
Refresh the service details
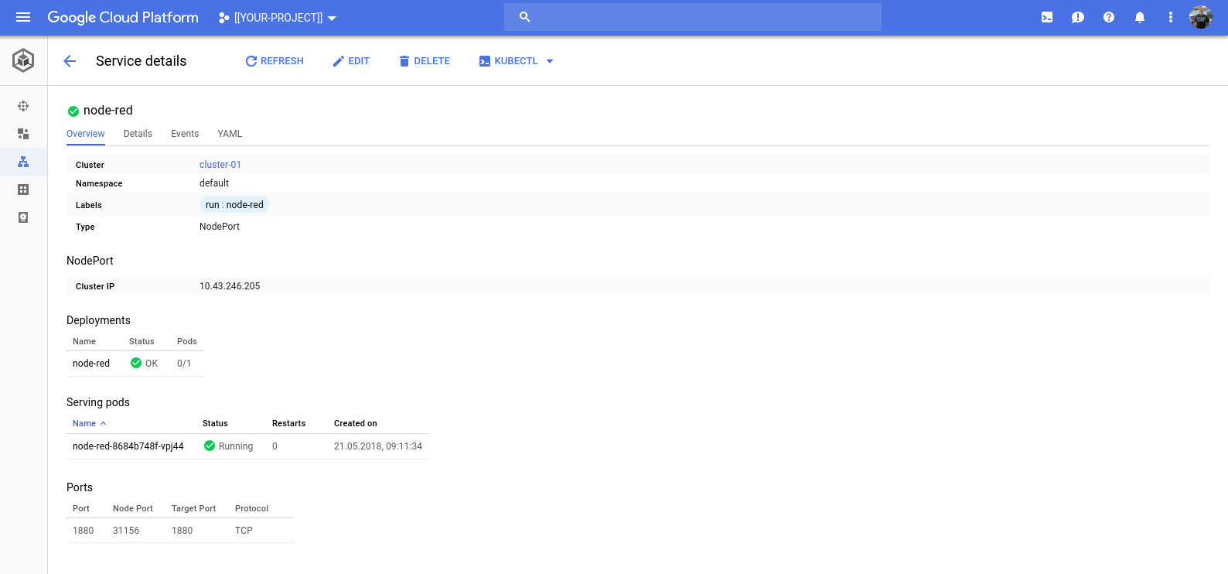click(x=275, y=61)
